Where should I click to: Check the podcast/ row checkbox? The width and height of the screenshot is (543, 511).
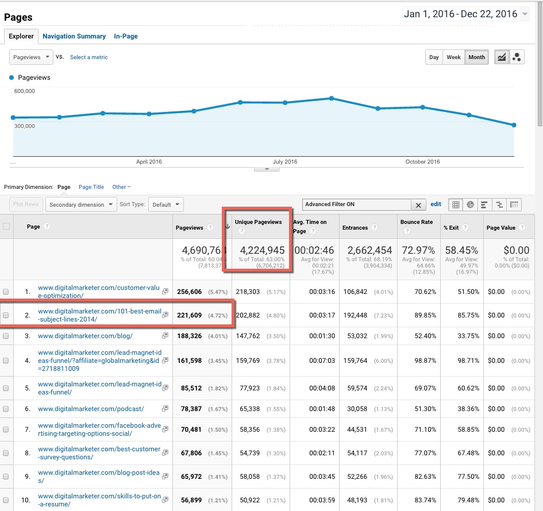tap(6, 409)
